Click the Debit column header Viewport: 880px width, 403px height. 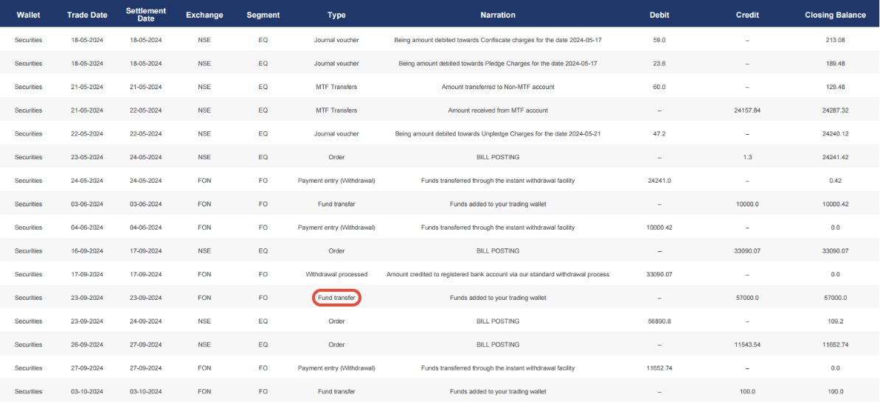(659, 15)
